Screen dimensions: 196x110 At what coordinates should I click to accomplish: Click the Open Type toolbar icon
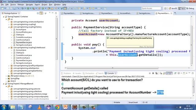pos(49,8)
